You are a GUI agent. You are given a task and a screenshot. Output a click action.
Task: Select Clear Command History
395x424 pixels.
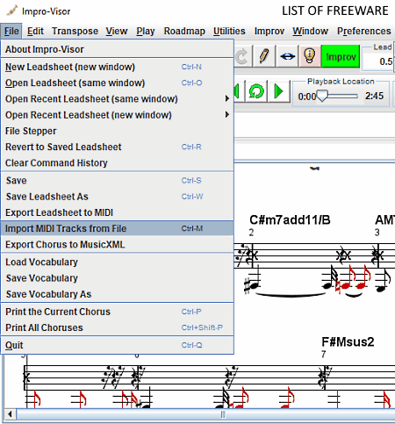click(x=117, y=162)
